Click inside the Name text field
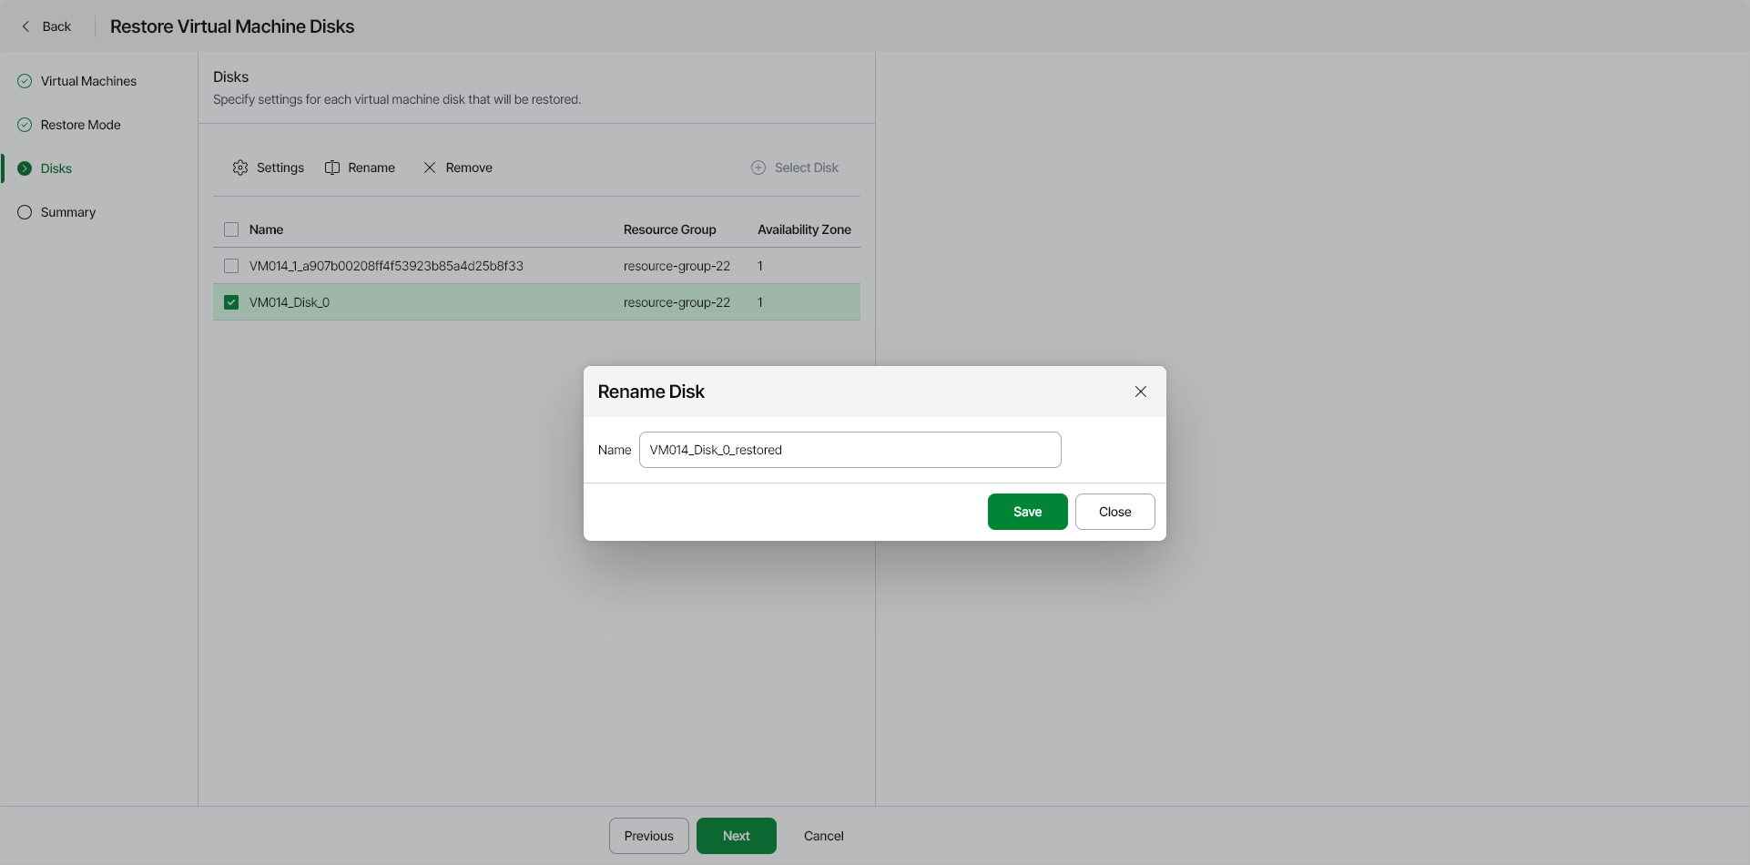The width and height of the screenshot is (1750, 865). point(849,449)
